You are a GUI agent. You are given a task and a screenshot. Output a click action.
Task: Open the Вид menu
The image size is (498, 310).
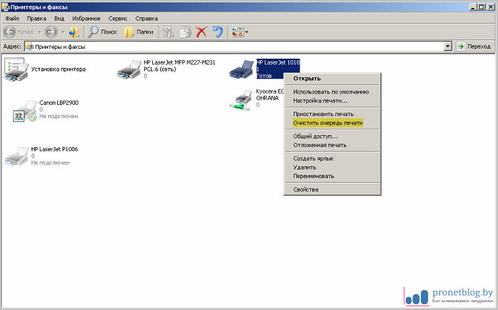click(x=59, y=18)
